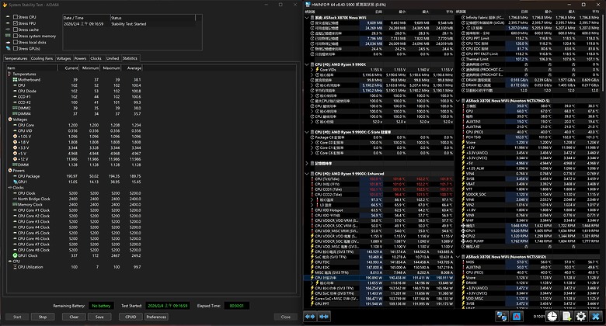Click lightning icon beside CPU PPT in HWiNFO
This screenshot has width=606, height=326.
coord(312,303)
